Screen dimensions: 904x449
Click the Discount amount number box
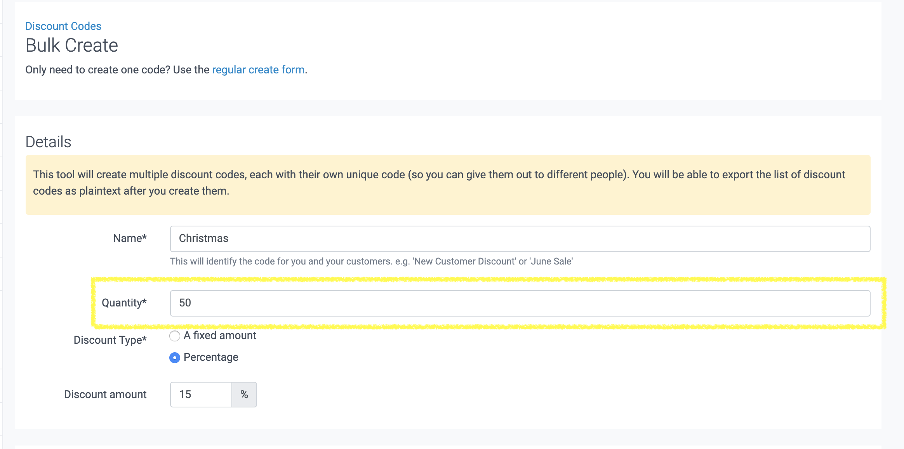[x=201, y=394]
